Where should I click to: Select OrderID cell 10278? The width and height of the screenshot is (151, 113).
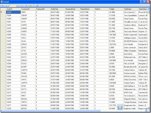[x=13, y=108]
